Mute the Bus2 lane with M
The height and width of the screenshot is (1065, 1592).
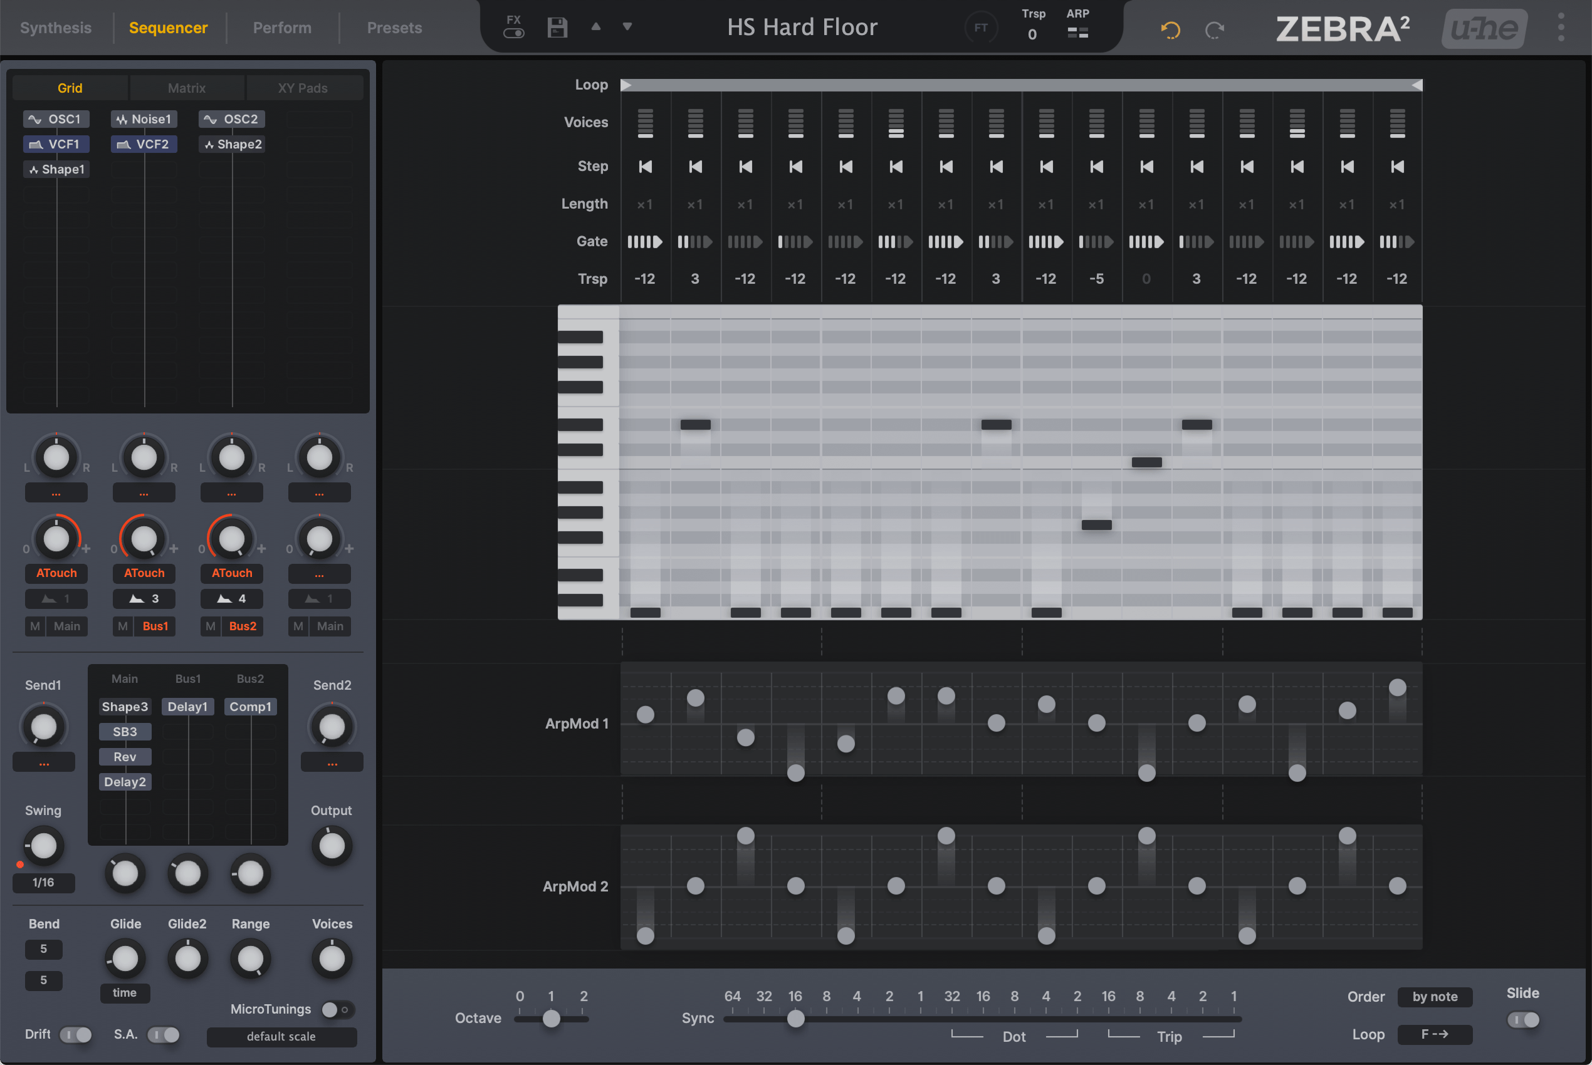(211, 626)
